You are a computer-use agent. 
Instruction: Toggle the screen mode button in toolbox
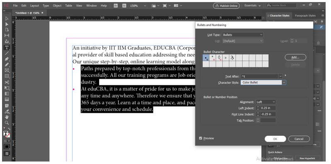point(7,154)
